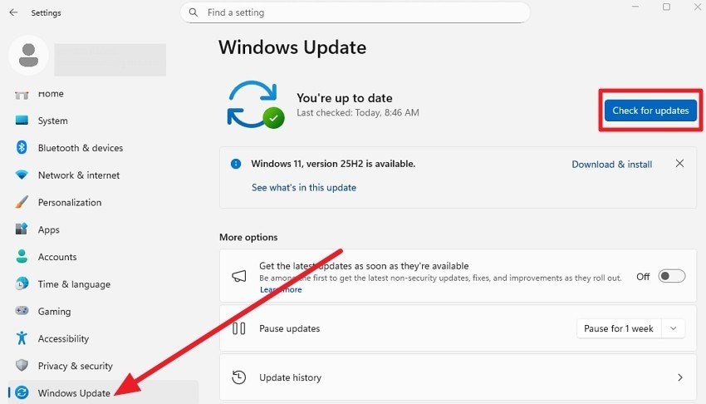The image size is (706, 404).
Task: Open Update history row
Action: pos(458,377)
